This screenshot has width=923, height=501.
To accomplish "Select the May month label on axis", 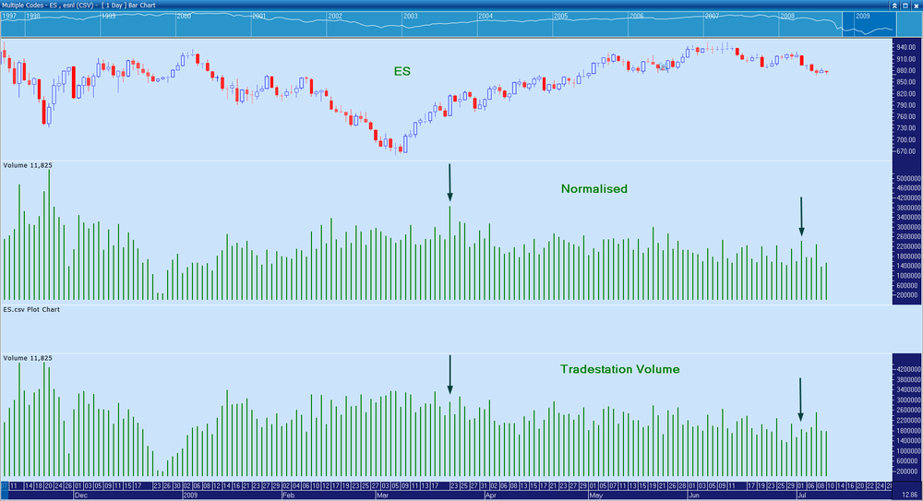I will tap(595, 495).
